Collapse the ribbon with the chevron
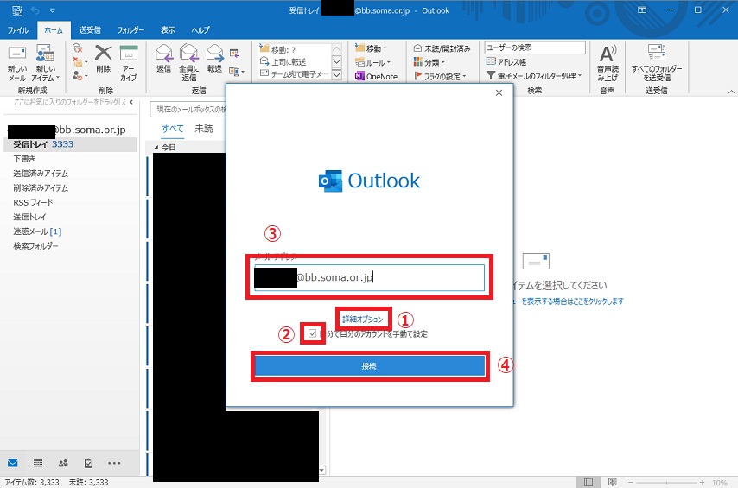This screenshot has width=738, height=488. [731, 92]
